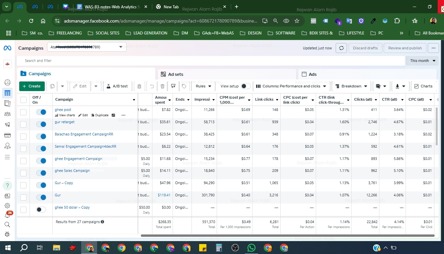Click the tag icon in campaigns toolbar
Screen dimensions: 444x254
point(184,86)
